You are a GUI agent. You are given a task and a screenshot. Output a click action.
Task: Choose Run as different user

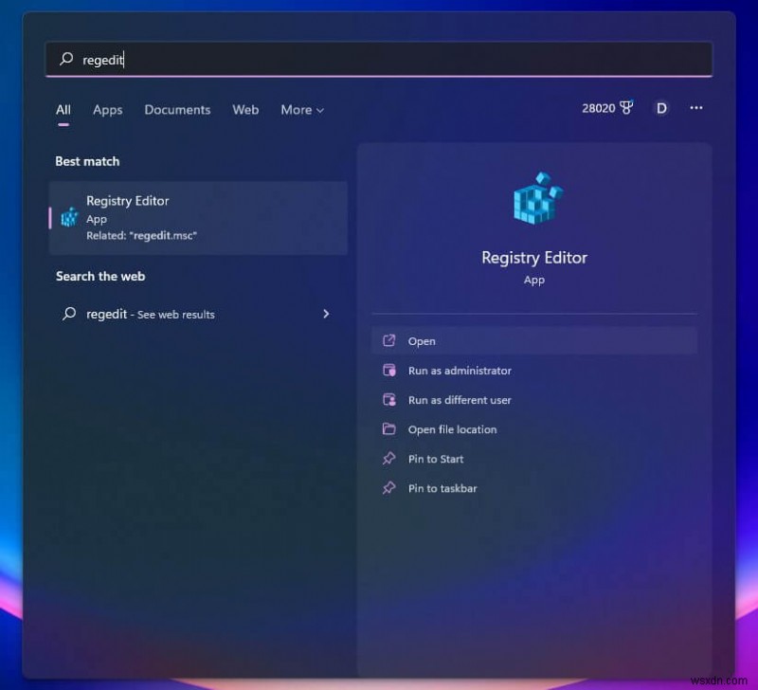(460, 400)
